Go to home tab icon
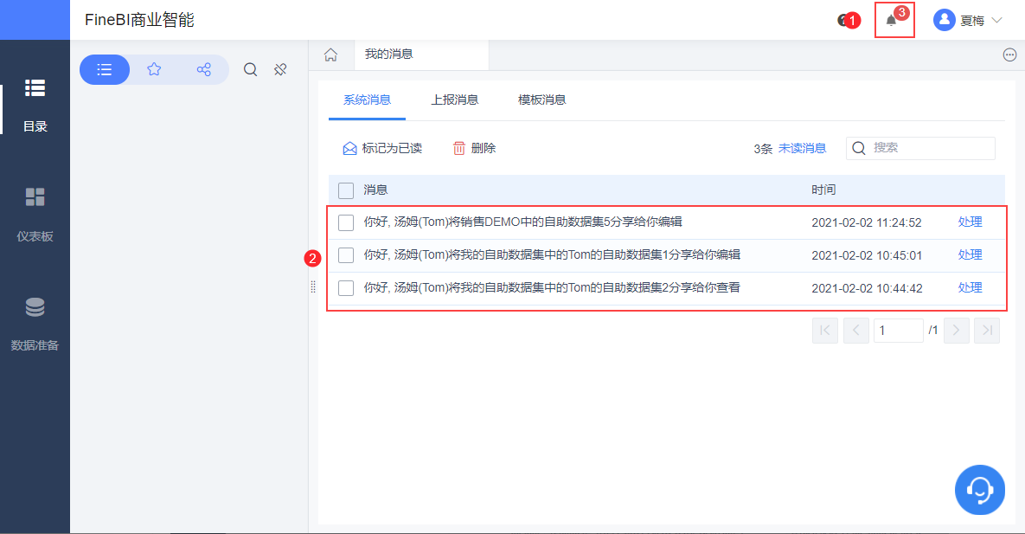Viewport: 1025px width, 534px height. coord(330,55)
